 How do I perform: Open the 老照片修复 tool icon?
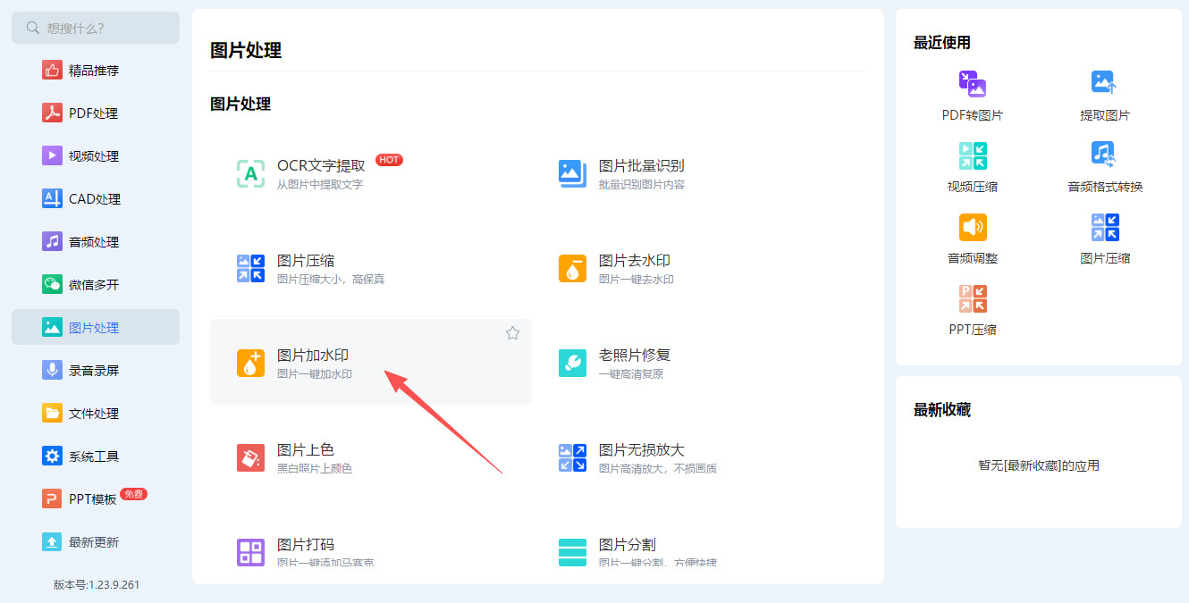click(572, 364)
